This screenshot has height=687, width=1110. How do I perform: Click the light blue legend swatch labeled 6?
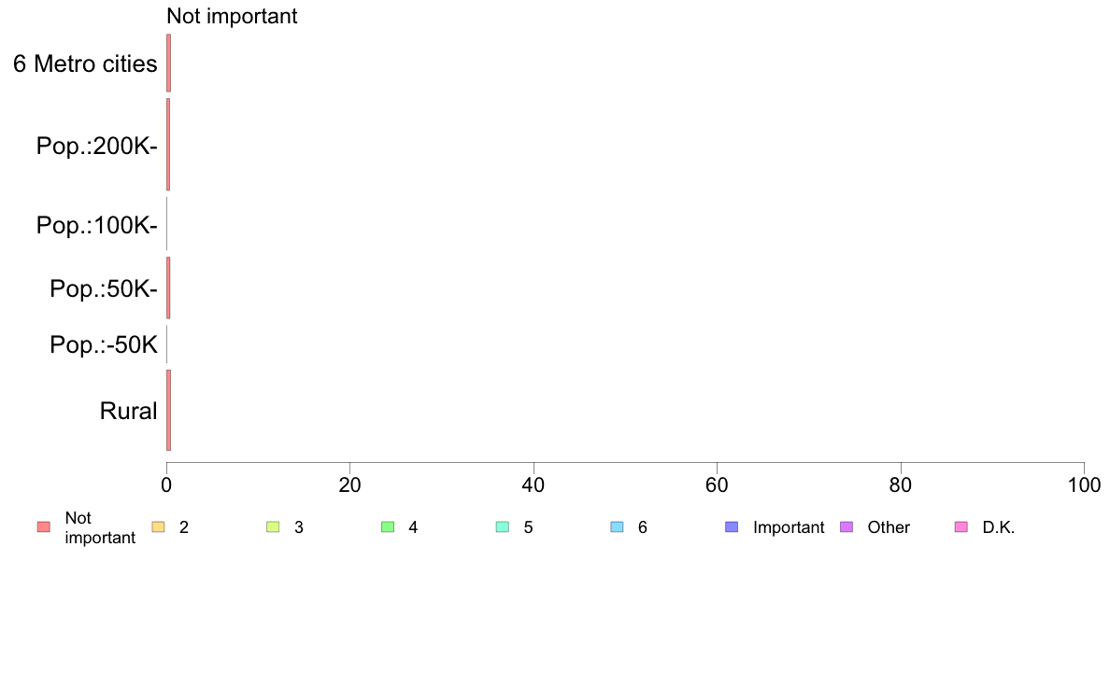tap(618, 527)
